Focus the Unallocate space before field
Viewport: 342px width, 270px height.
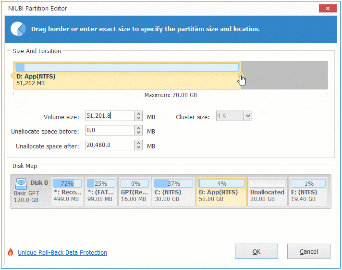click(109, 131)
